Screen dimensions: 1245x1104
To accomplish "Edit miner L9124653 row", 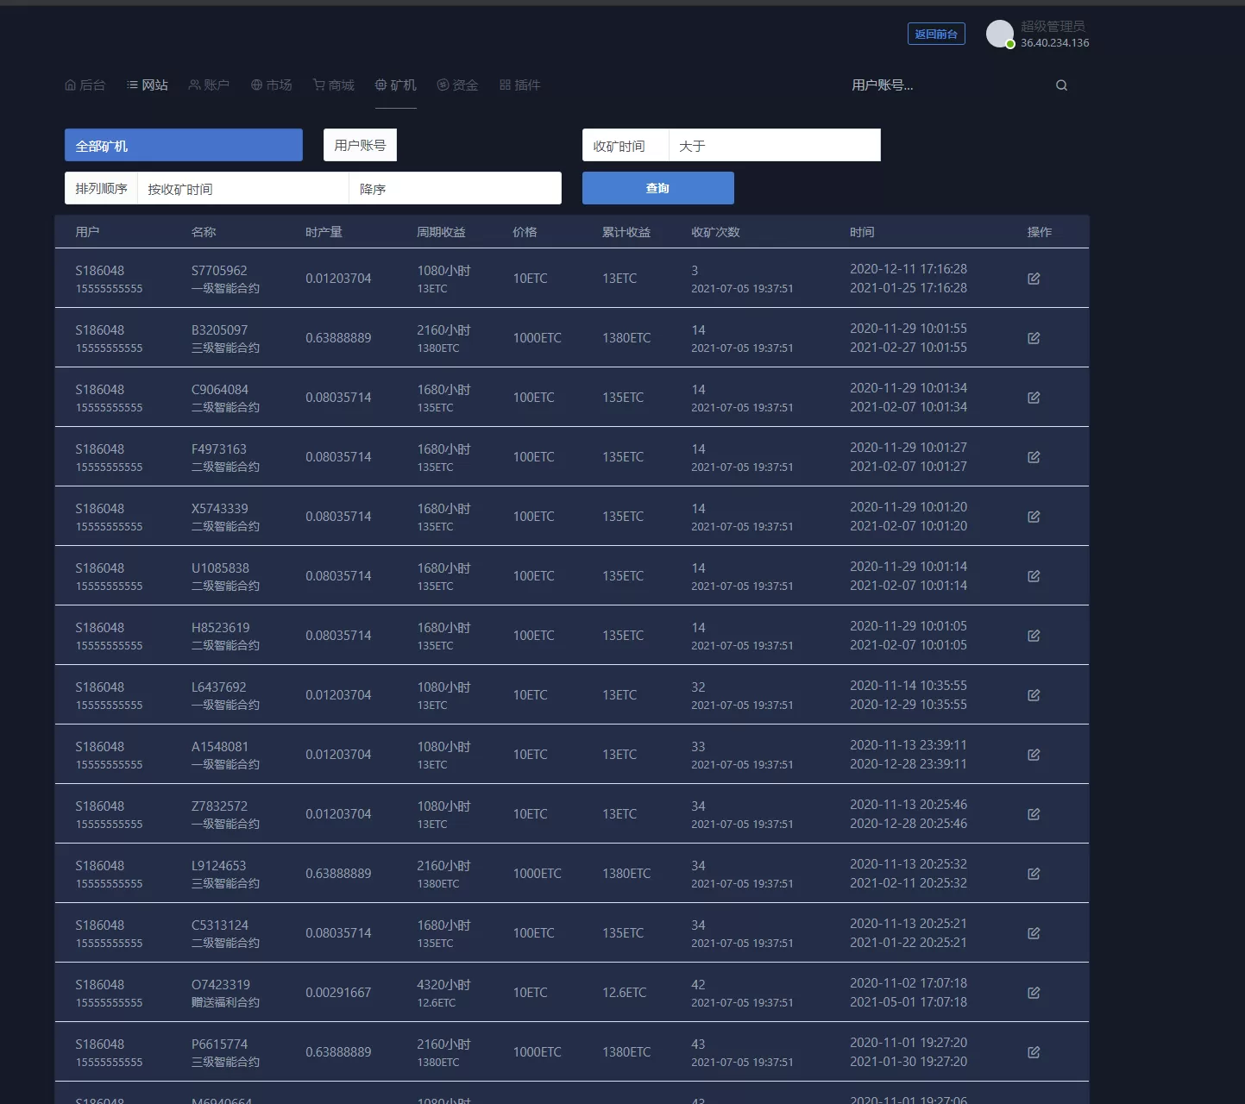I will pos(1034,874).
